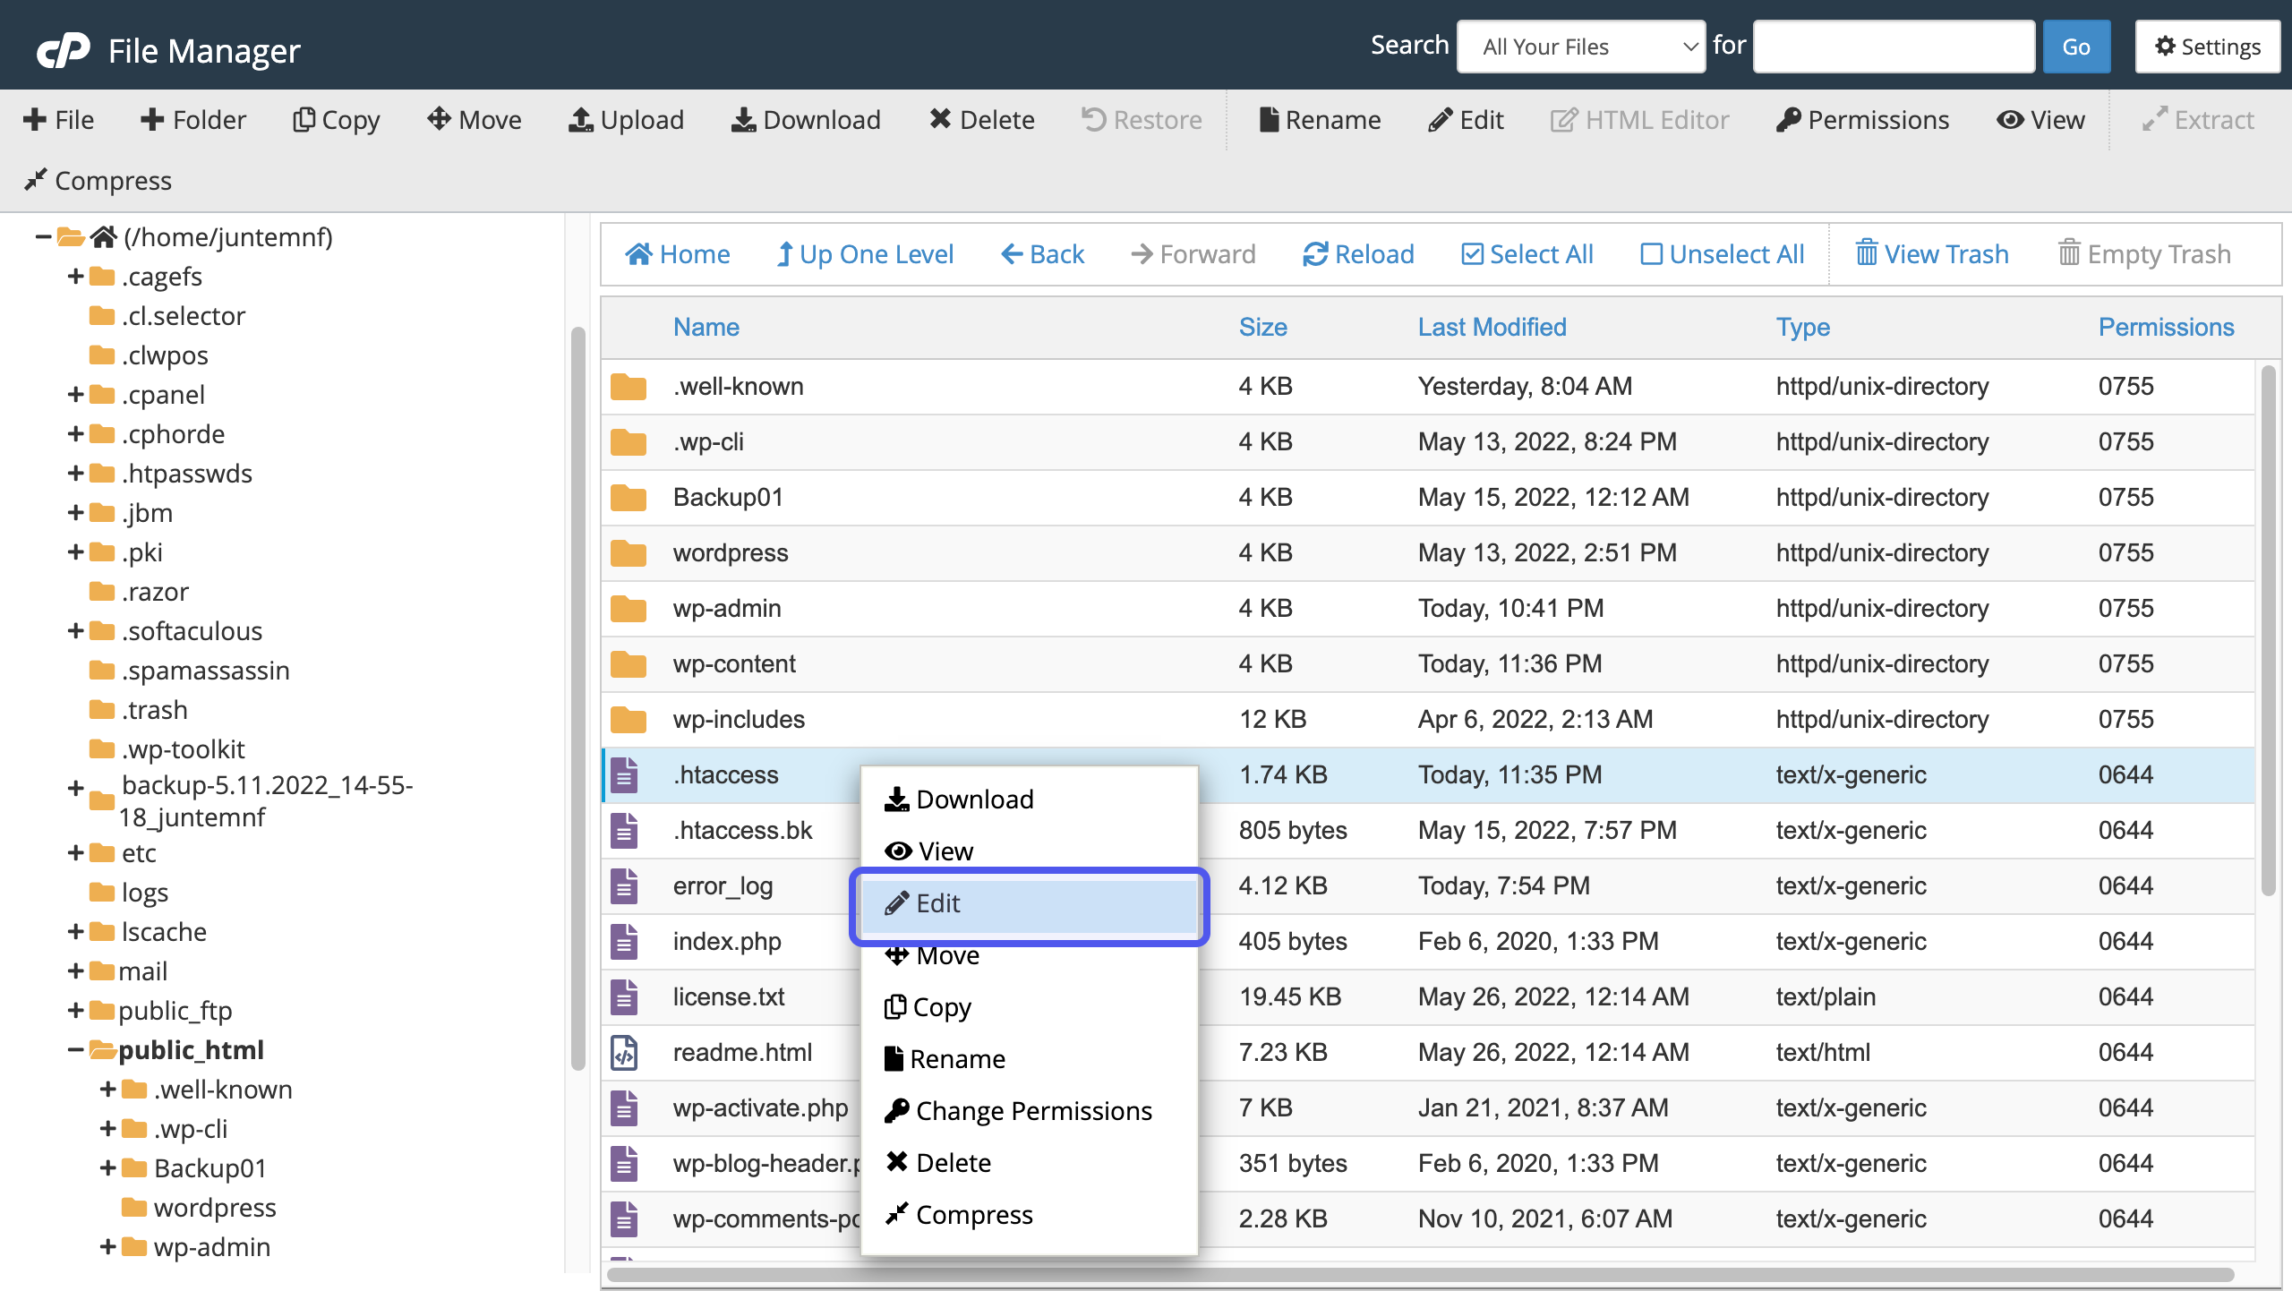Image resolution: width=2292 pixels, height=1291 pixels.
Task: Click the Go search button
Action: pyautogui.click(x=2076, y=47)
